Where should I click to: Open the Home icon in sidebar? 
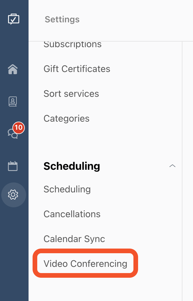pyautogui.click(x=13, y=69)
